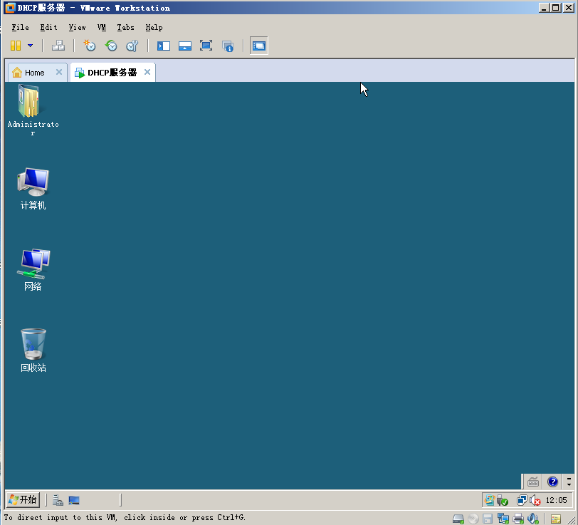The width and height of the screenshot is (578, 525).
Task: Enter full screen mode icon
Action: point(206,46)
